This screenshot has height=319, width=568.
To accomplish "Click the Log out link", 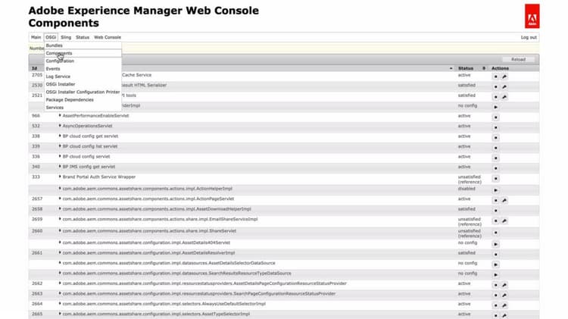I will (529, 37).
